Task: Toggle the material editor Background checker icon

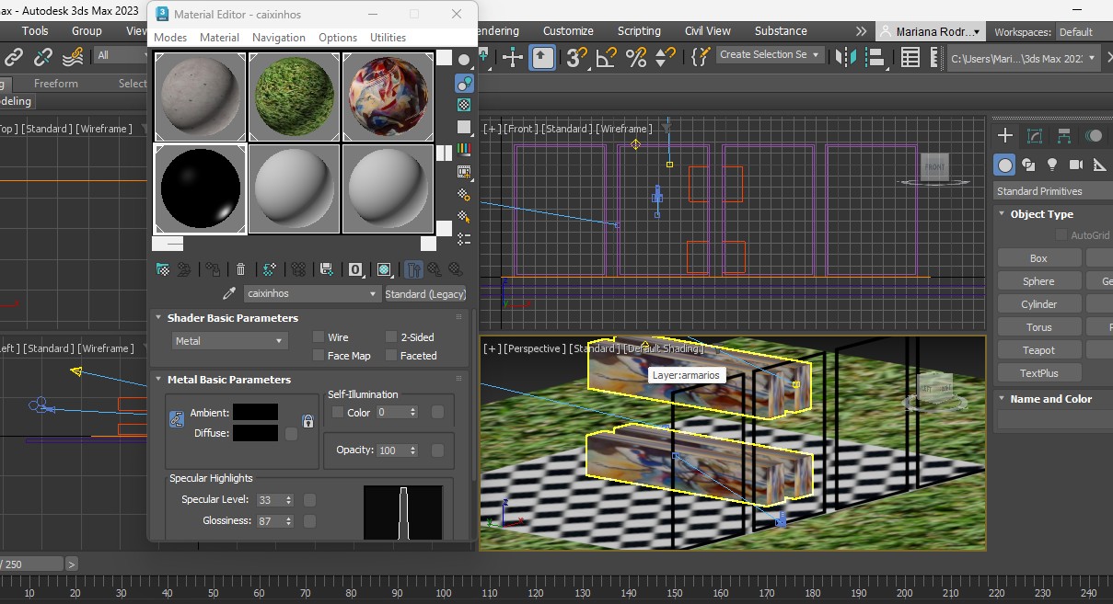Action: point(464,105)
